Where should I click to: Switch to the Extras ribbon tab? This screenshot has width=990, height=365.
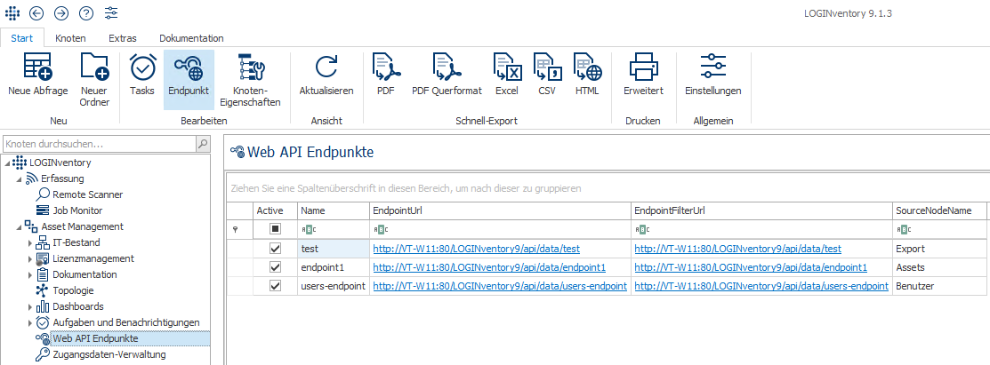(123, 38)
